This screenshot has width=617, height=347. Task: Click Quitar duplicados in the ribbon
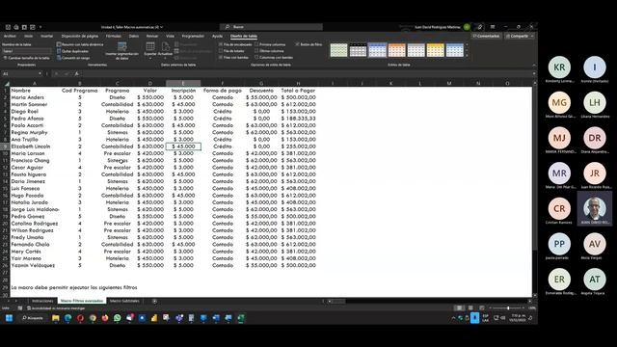(72, 51)
